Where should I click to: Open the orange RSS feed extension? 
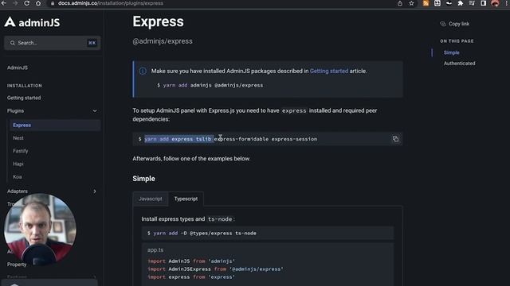pyautogui.click(x=426, y=3)
